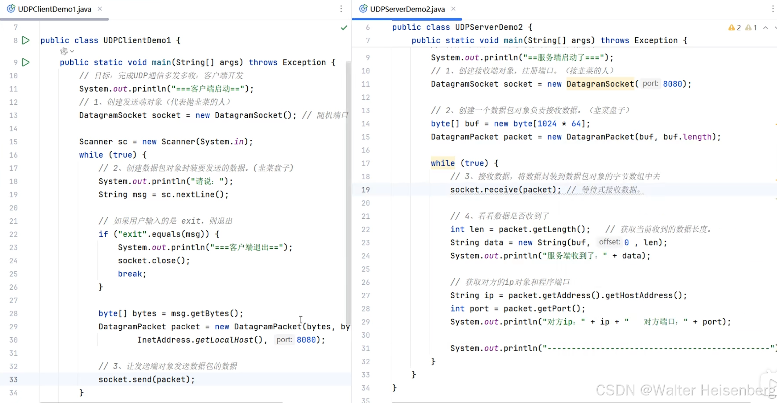
Task: Open left editor tab options three-dot menu
Action: click(341, 9)
